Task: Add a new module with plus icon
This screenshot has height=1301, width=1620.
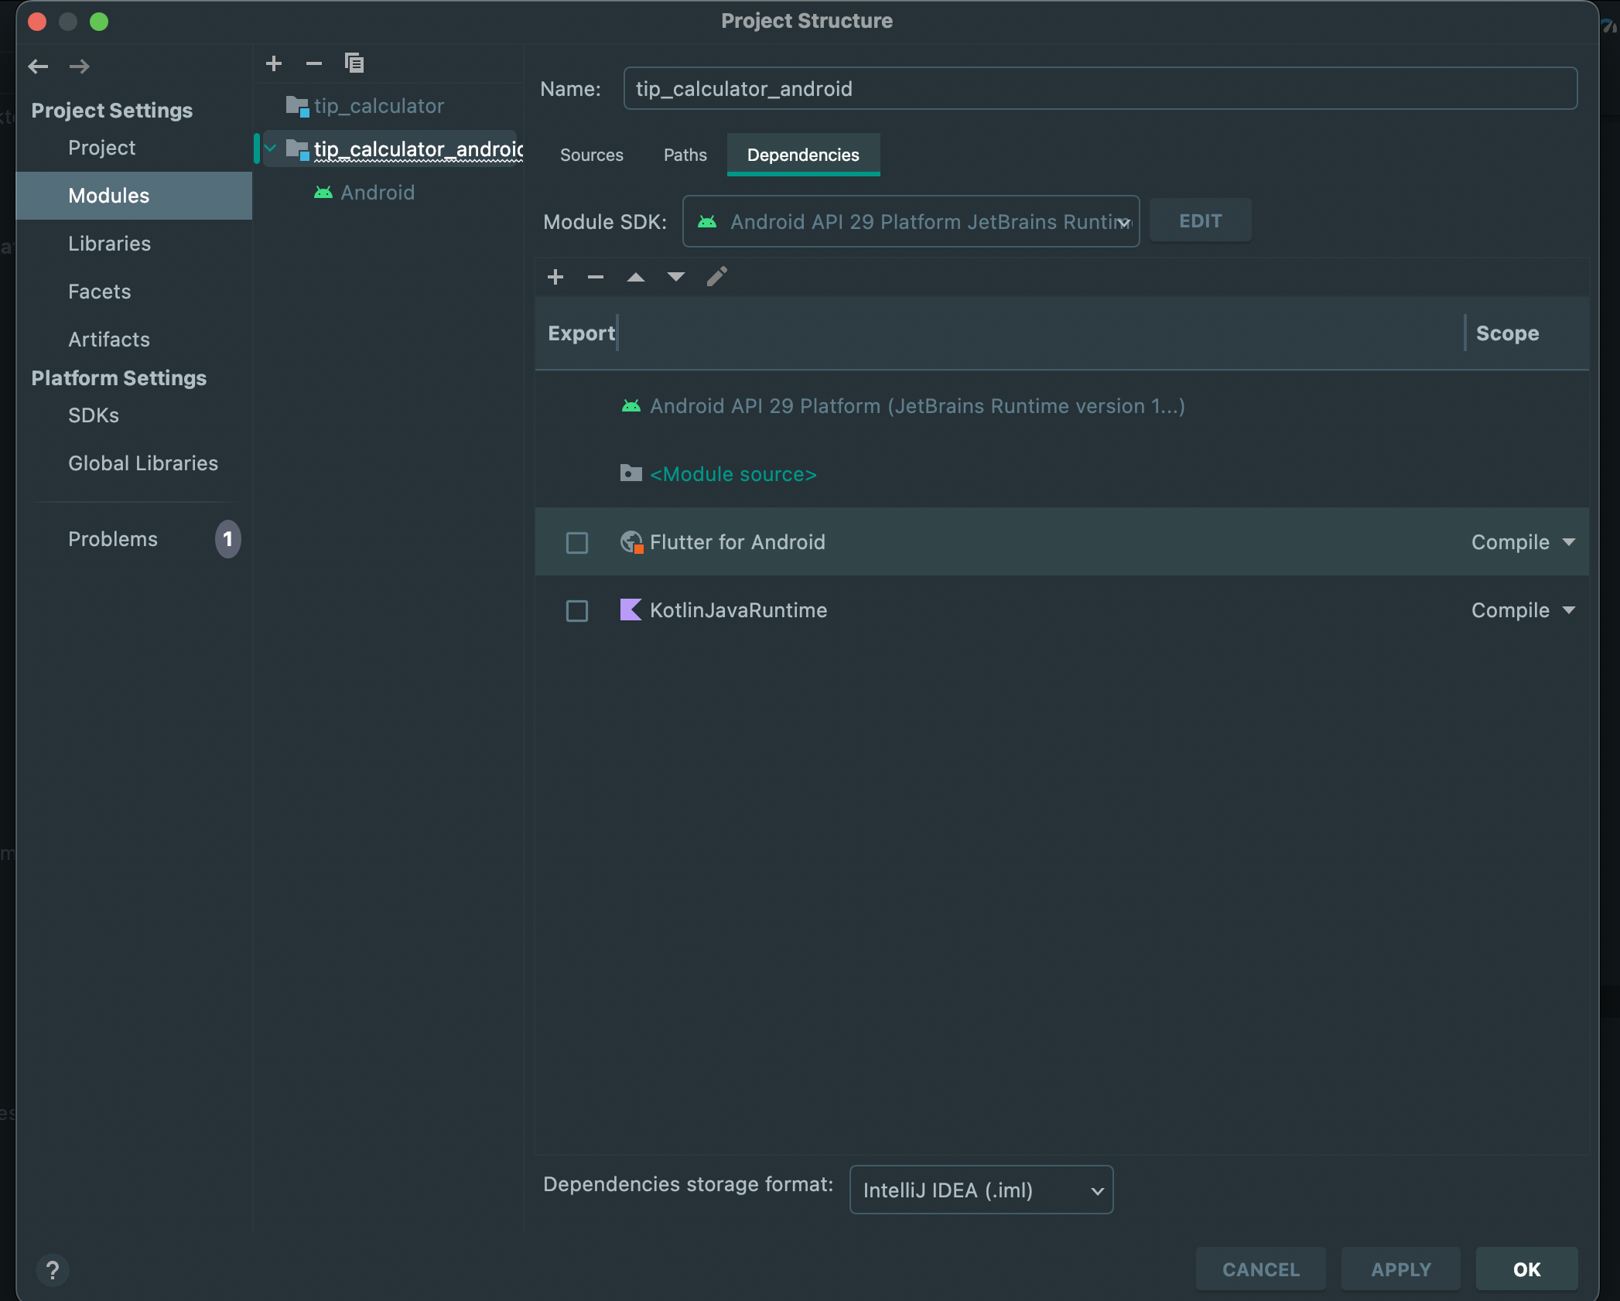Action: pyautogui.click(x=274, y=63)
